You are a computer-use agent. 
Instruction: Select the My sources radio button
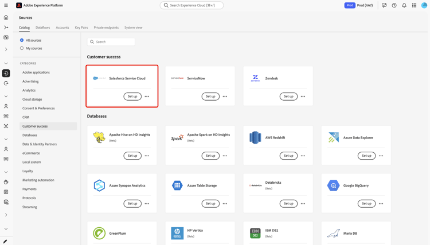(22, 48)
